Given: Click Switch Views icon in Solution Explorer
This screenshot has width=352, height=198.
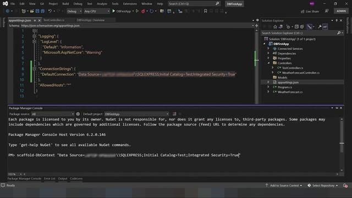Looking at the screenshot, I should pyautogui.click(x=280, y=27).
